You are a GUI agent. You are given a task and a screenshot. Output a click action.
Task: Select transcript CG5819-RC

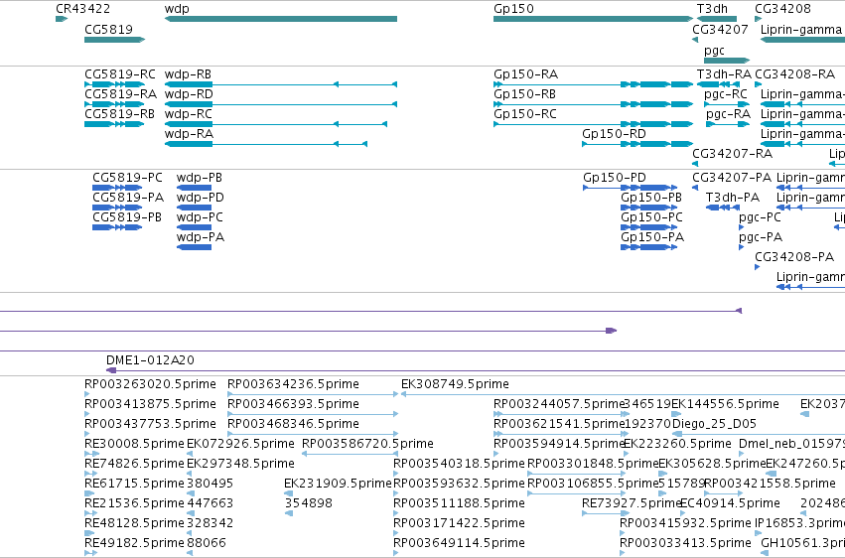115,84
